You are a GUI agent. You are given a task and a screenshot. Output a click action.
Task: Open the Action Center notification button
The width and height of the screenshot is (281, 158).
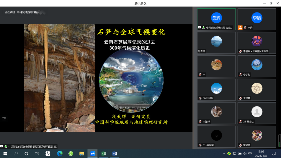(x=273, y=154)
